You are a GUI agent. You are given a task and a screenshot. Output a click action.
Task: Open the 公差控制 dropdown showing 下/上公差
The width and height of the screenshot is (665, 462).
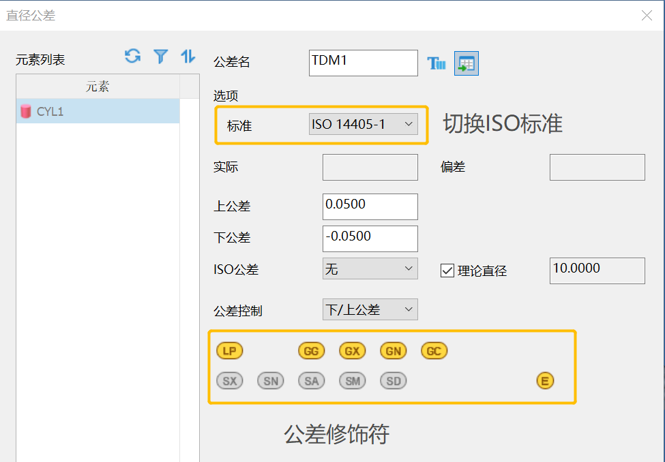coord(370,309)
